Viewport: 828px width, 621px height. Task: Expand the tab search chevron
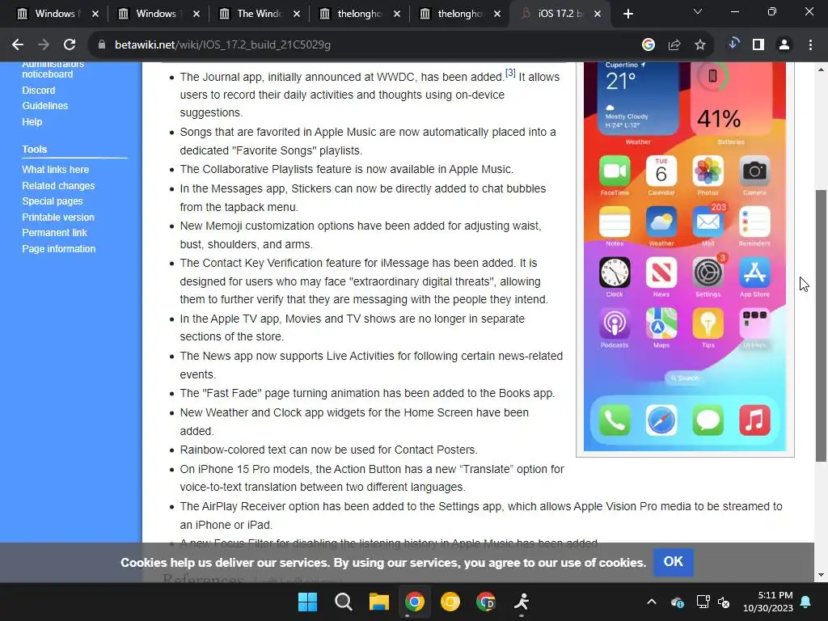tap(698, 11)
